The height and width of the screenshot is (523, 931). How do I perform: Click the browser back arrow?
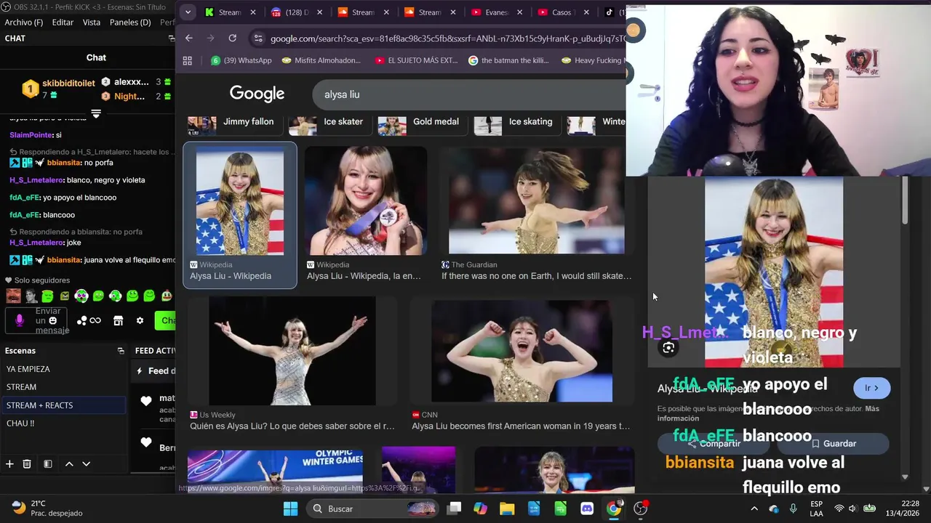click(x=189, y=38)
